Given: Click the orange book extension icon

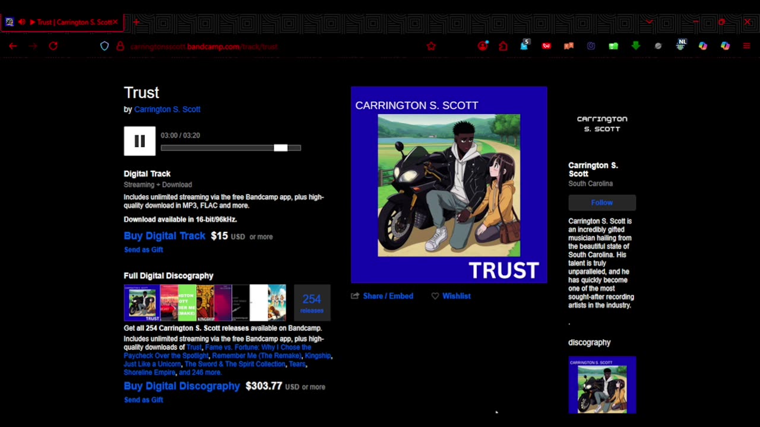Looking at the screenshot, I should click(x=569, y=46).
